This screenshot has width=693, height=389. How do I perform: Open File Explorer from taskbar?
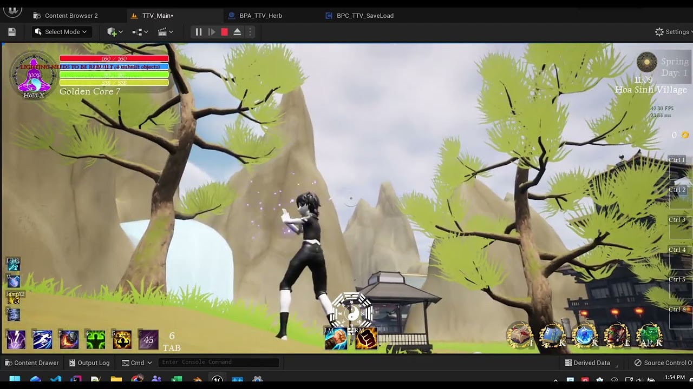[116, 380]
